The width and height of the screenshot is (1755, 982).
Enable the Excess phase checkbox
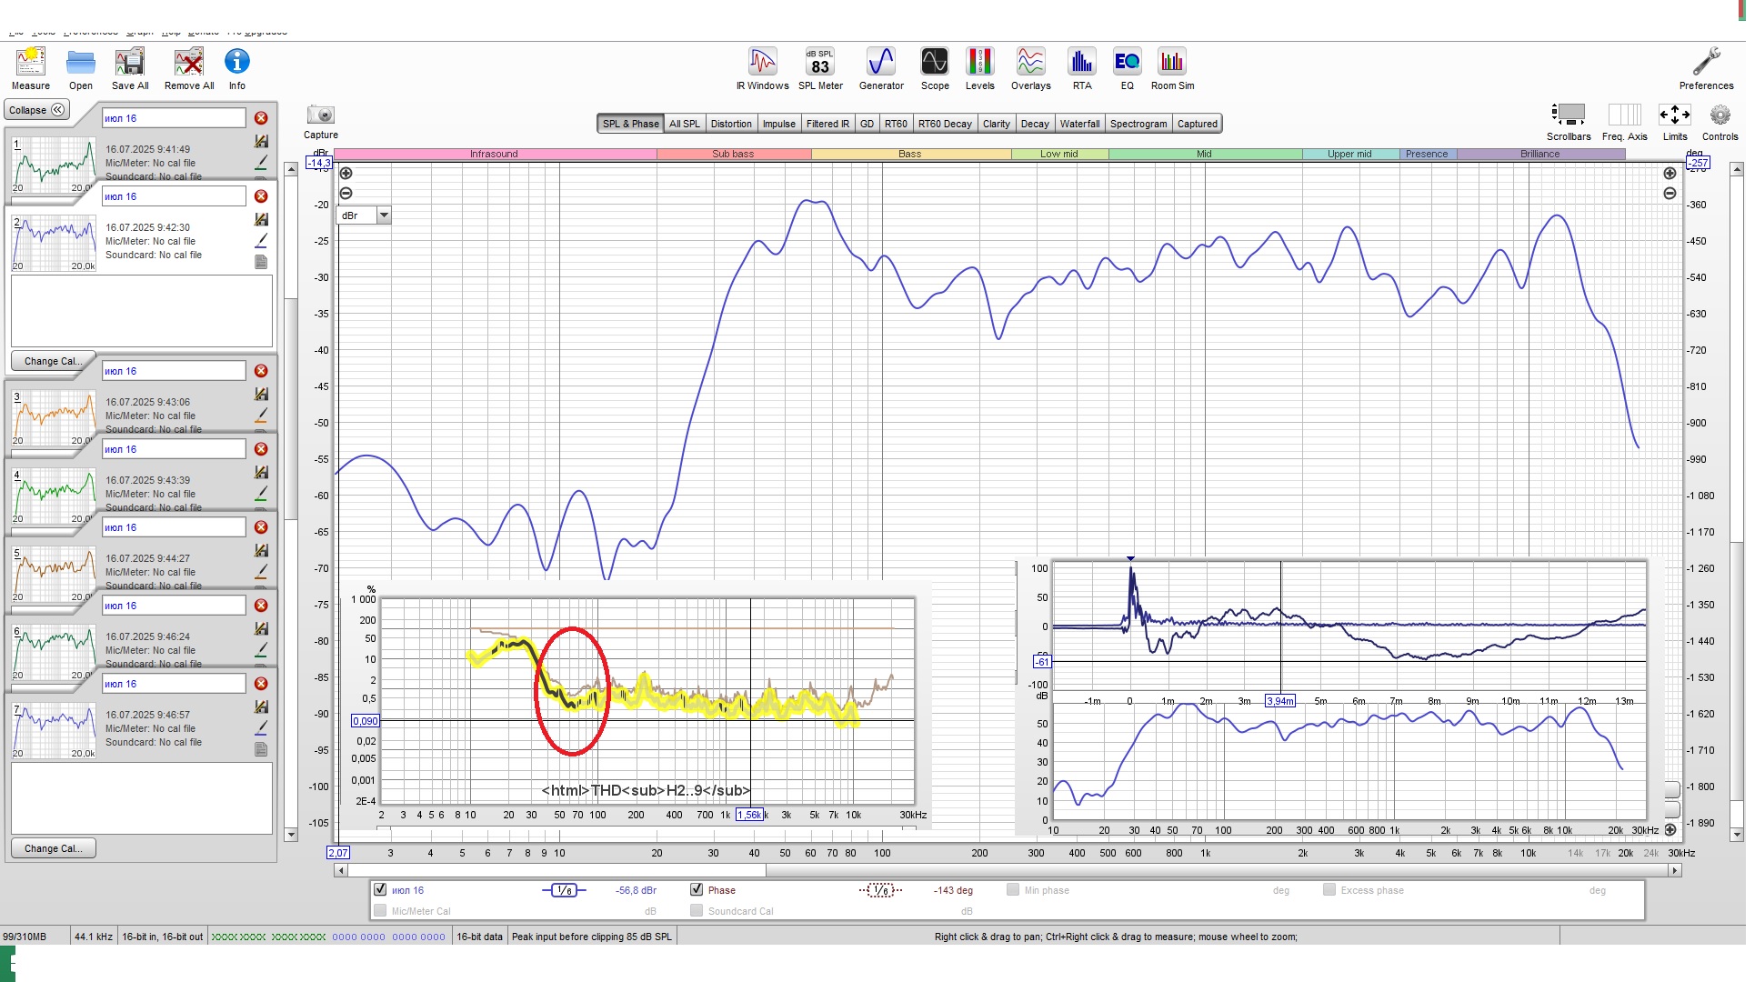click(x=1329, y=890)
